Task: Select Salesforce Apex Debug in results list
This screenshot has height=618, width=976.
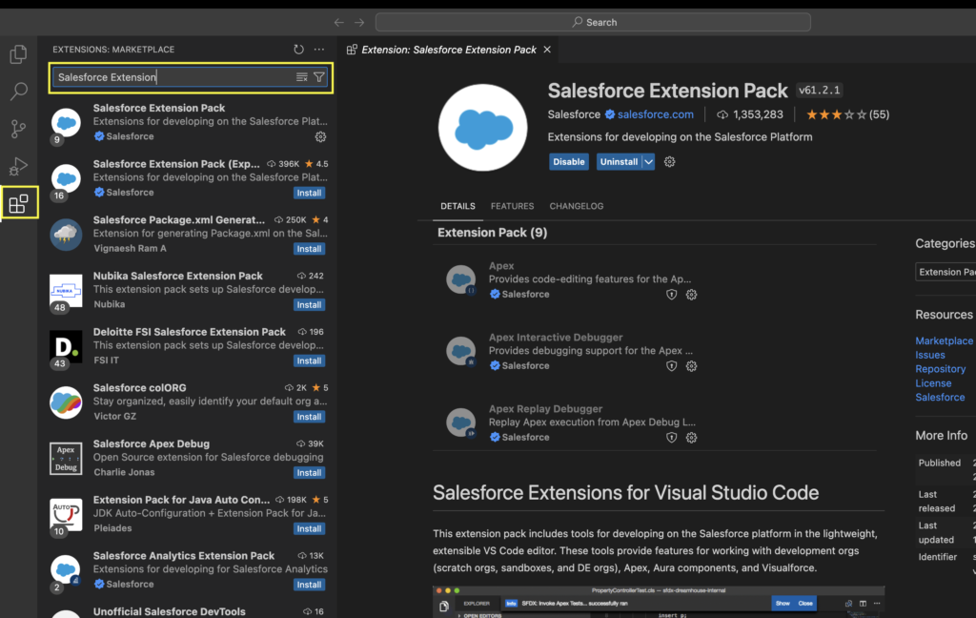Action: pos(189,459)
